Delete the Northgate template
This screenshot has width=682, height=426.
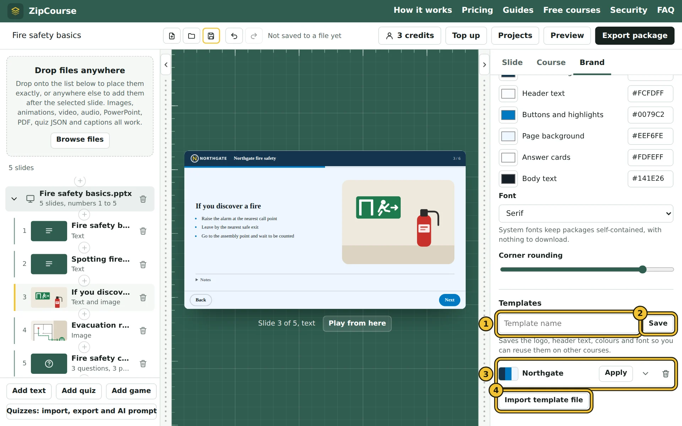tap(666, 374)
